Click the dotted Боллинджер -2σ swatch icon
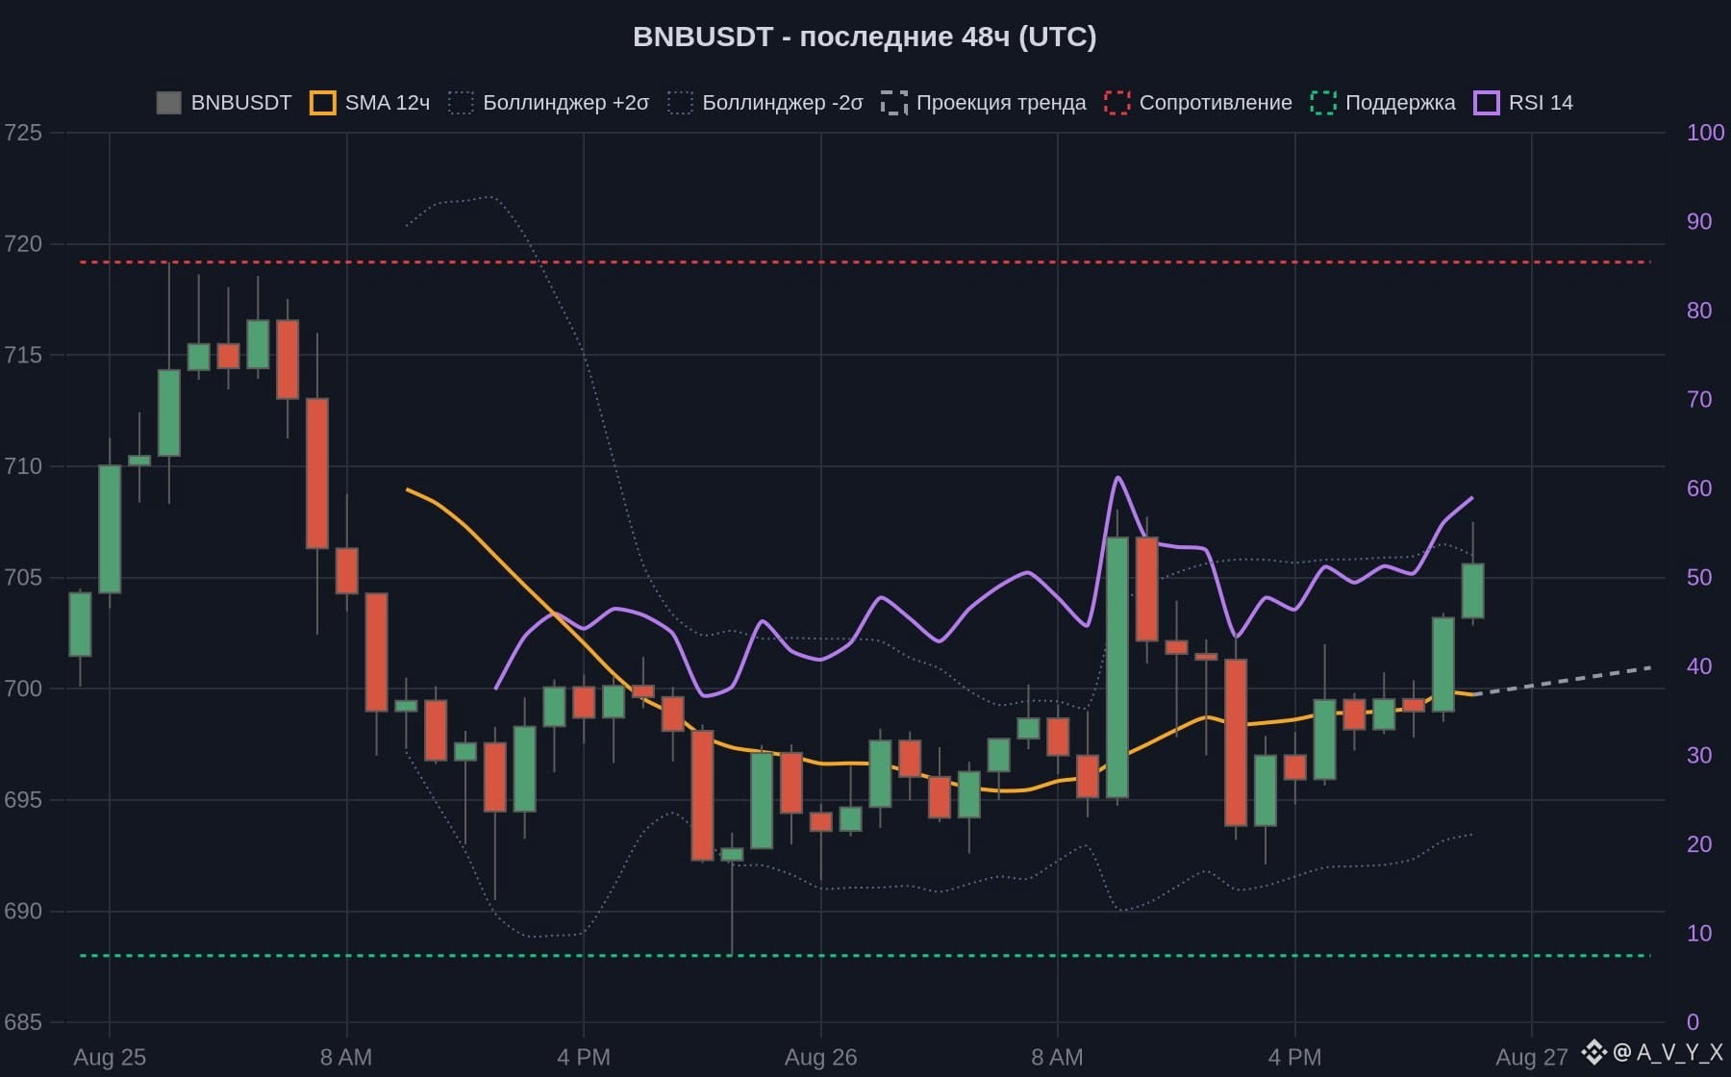 click(680, 103)
